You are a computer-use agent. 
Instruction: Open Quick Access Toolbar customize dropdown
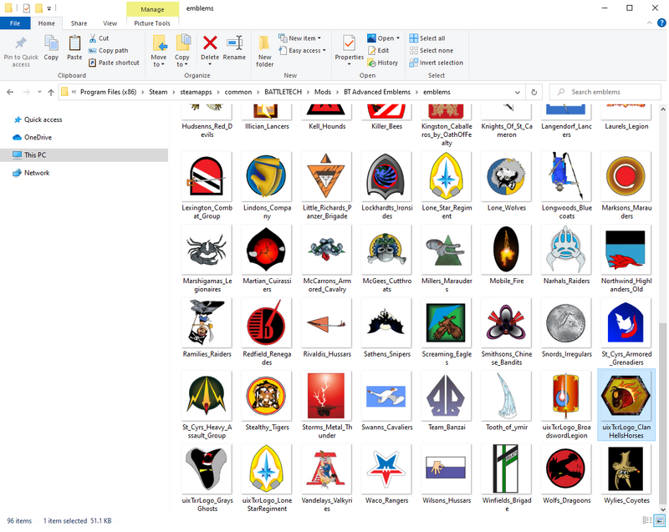coord(49,8)
